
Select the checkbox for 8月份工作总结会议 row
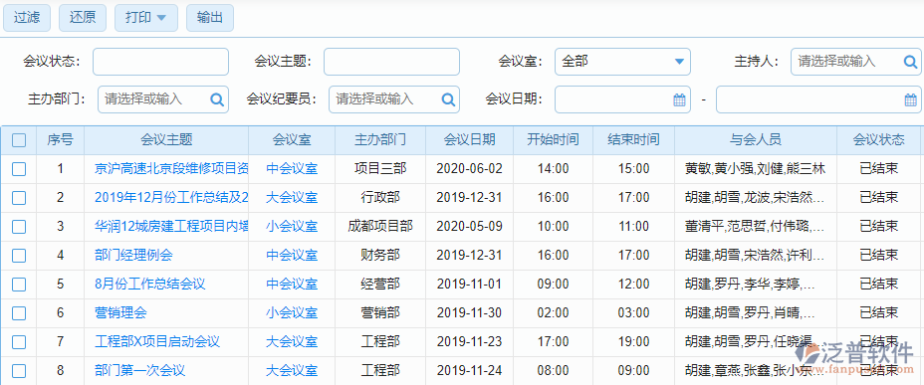pos(19,284)
